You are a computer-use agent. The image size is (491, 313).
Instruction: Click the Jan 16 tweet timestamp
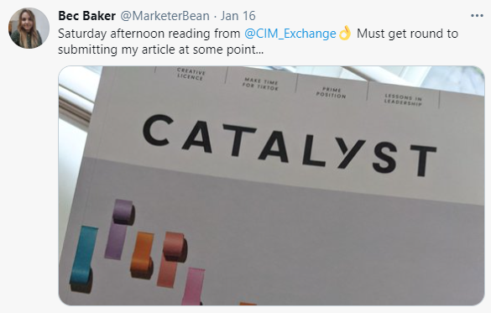pyautogui.click(x=238, y=16)
